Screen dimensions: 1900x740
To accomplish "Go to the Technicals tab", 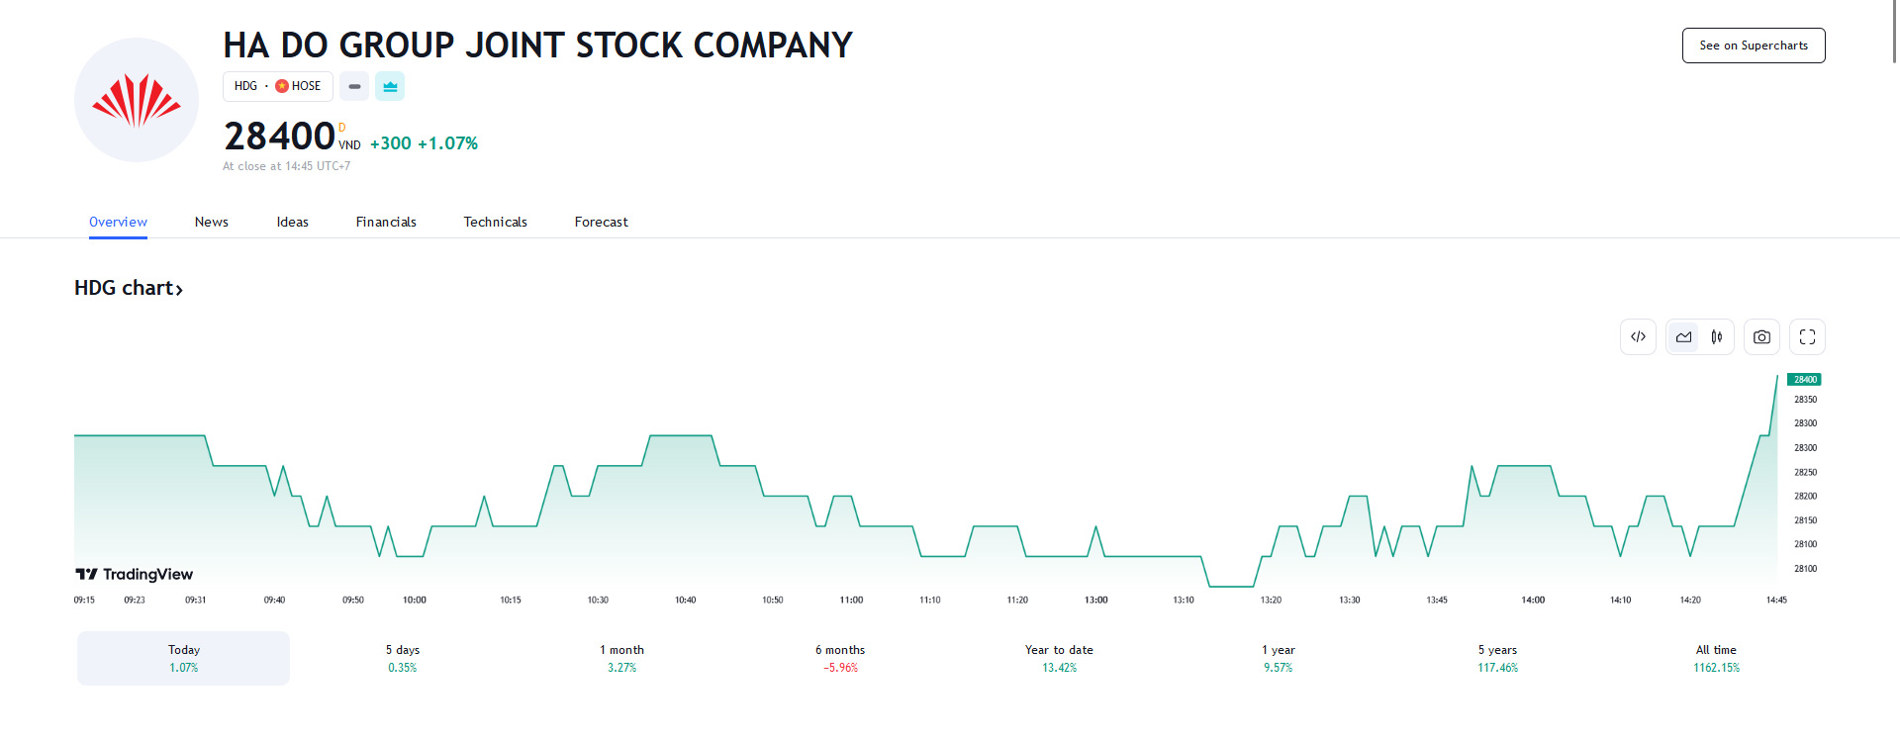I will (x=495, y=222).
